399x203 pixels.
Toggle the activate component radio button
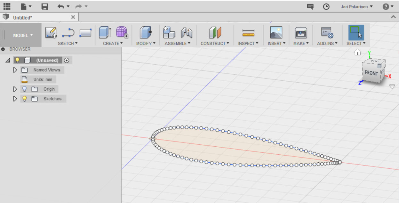point(66,60)
